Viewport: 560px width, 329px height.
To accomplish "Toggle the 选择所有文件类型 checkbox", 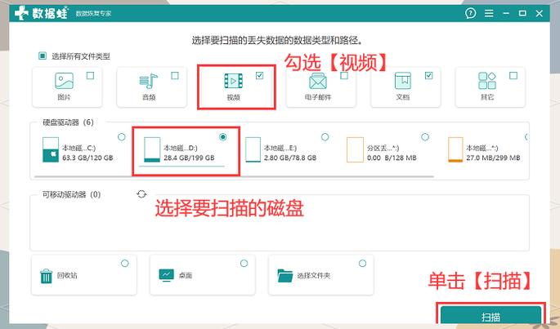I will pos(43,56).
